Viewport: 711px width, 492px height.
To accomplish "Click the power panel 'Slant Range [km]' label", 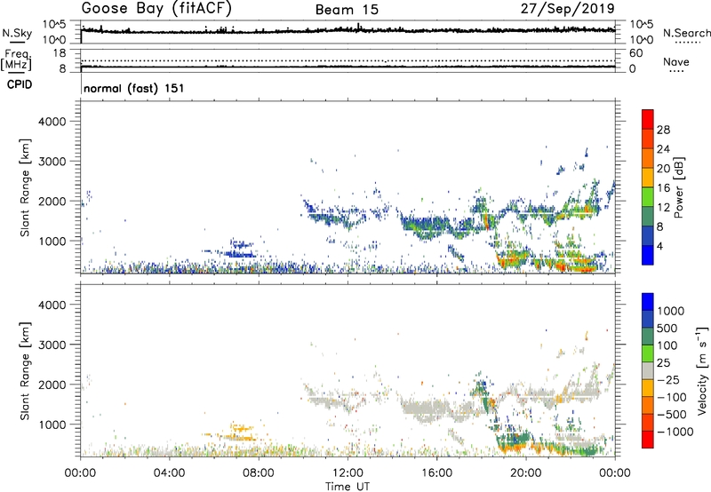I will click(25, 187).
